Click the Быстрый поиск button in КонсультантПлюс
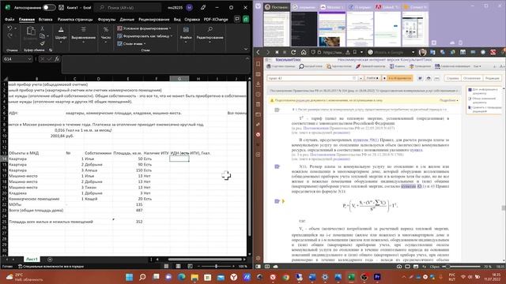Screen dimensions: 506x284 (x=311, y=66)
